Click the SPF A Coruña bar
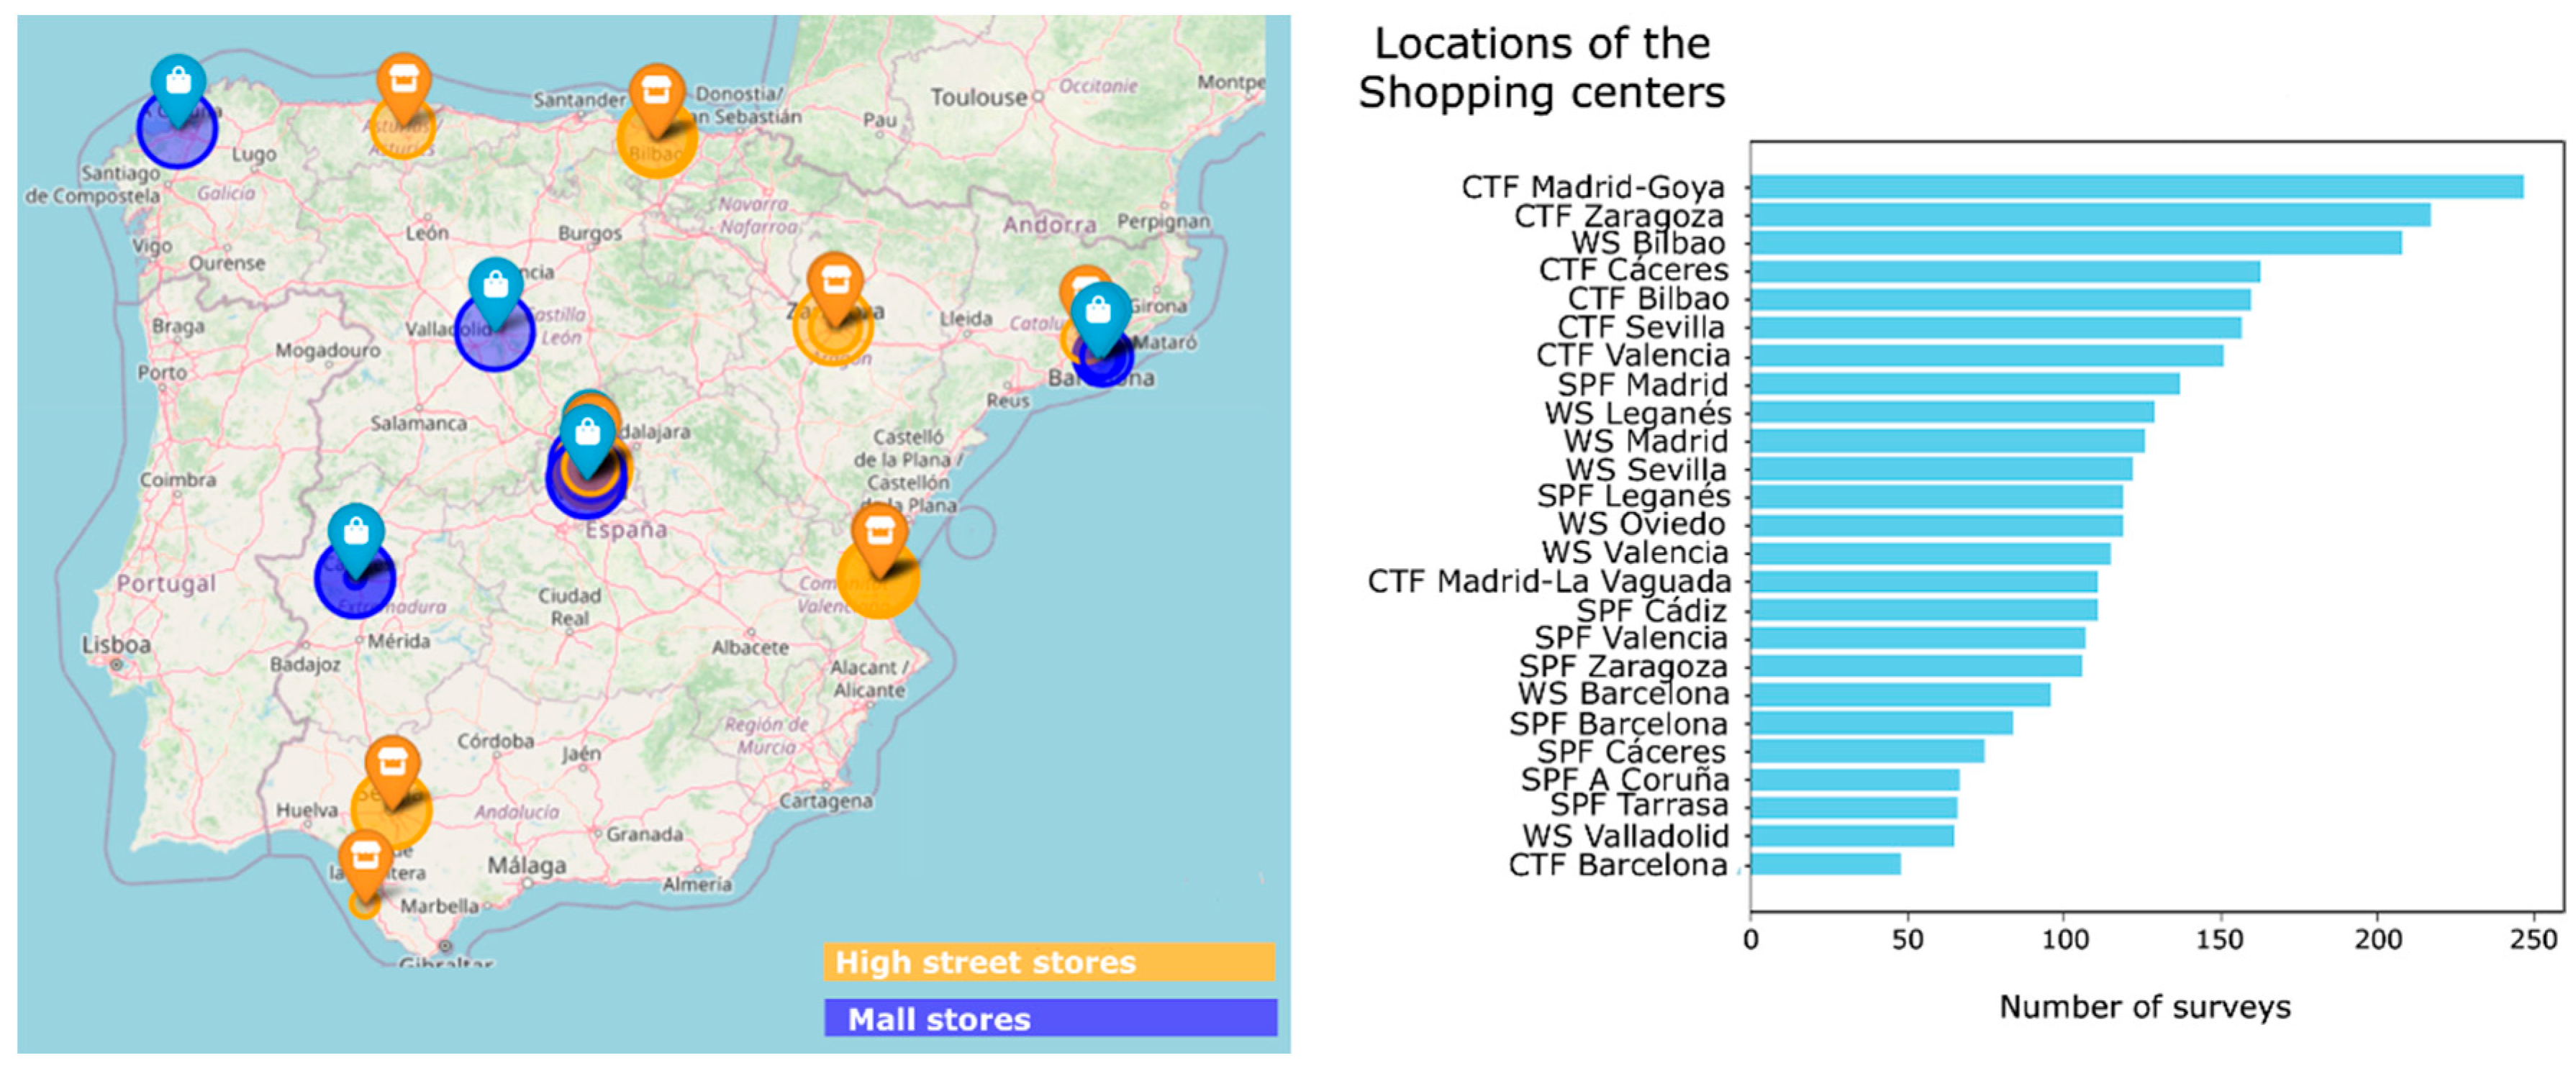 (1854, 780)
